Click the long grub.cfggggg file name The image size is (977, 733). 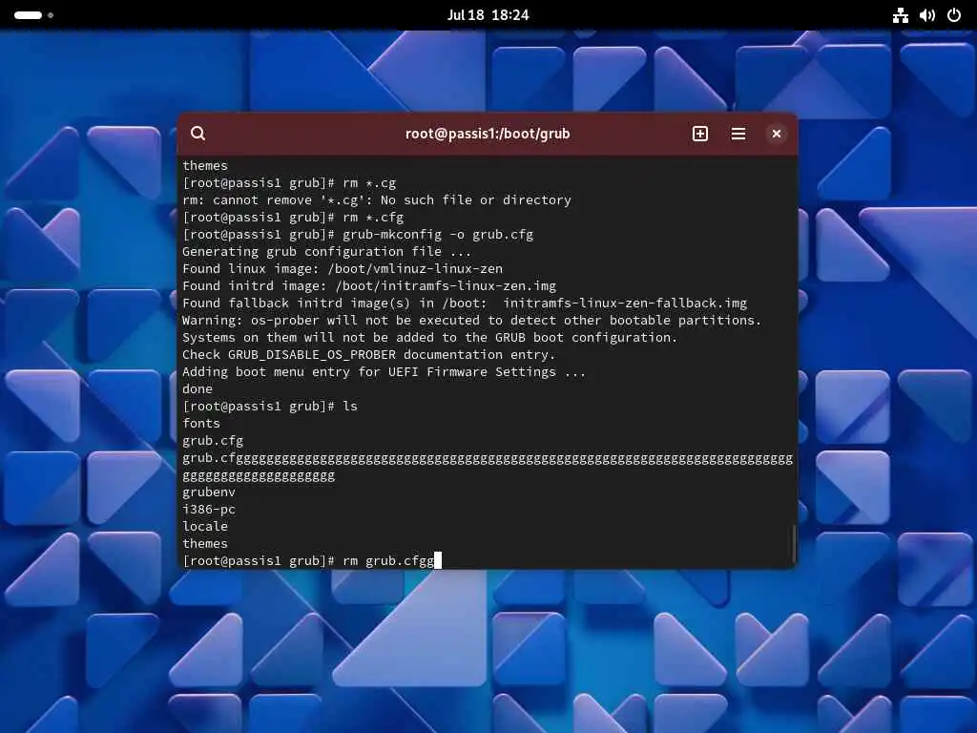[x=488, y=467]
